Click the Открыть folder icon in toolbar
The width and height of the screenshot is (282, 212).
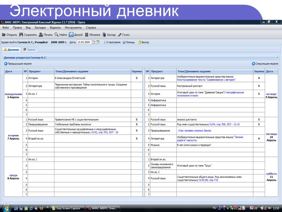coord(4,35)
